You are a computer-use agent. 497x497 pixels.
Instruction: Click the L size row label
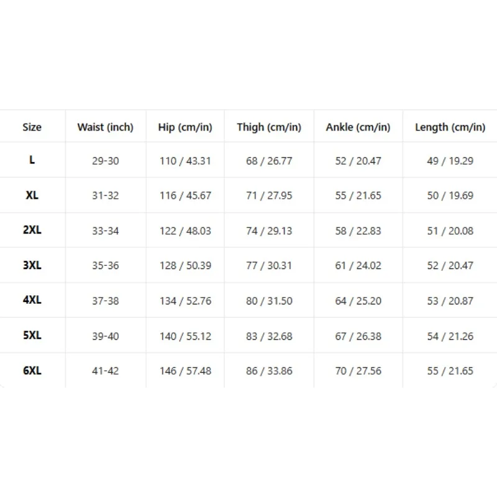click(x=32, y=160)
